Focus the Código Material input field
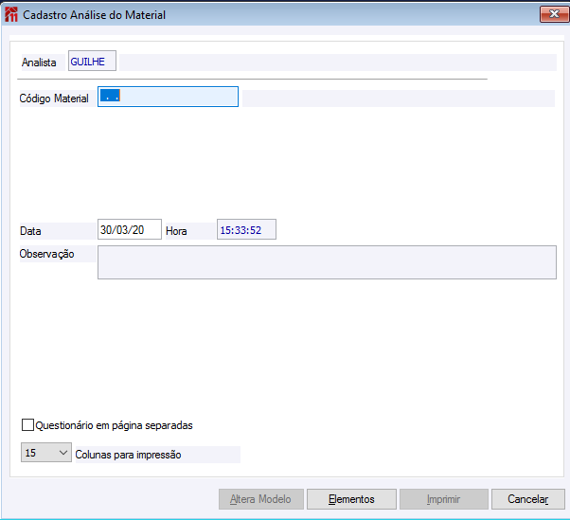This screenshot has height=520, width=570. (x=168, y=97)
